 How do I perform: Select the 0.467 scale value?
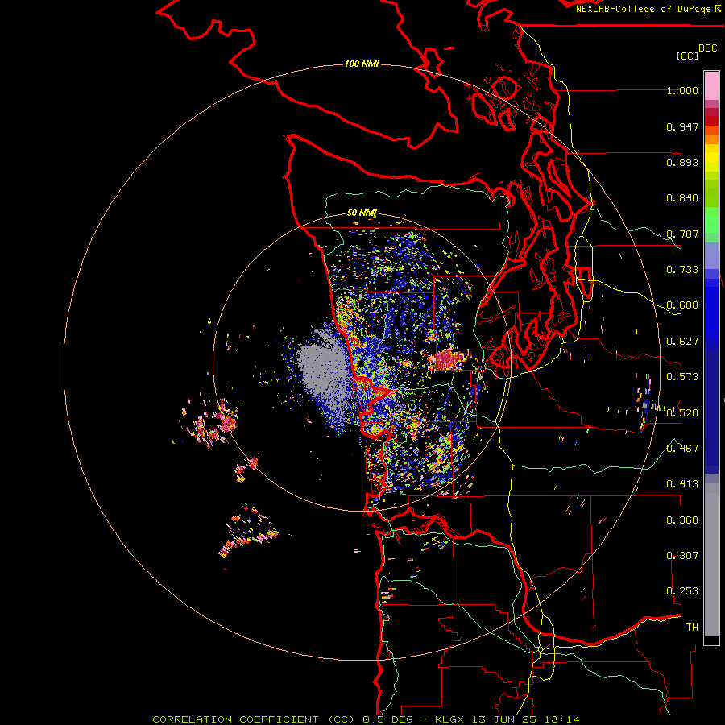[682, 448]
